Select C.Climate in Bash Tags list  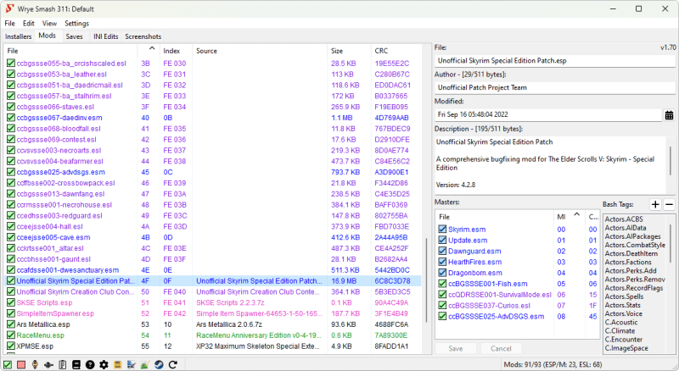pos(620,331)
